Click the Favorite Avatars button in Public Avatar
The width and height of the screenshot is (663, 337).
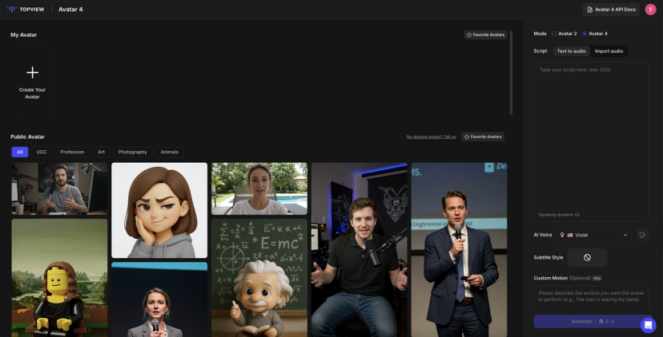tap(483, 137)
